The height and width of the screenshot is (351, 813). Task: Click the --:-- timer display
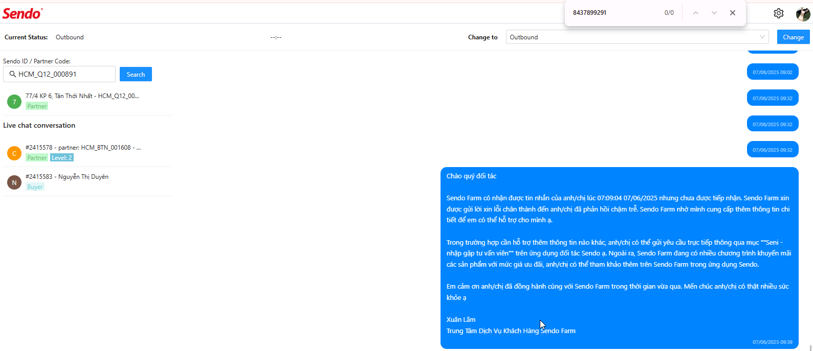click(x=276, y=37)
